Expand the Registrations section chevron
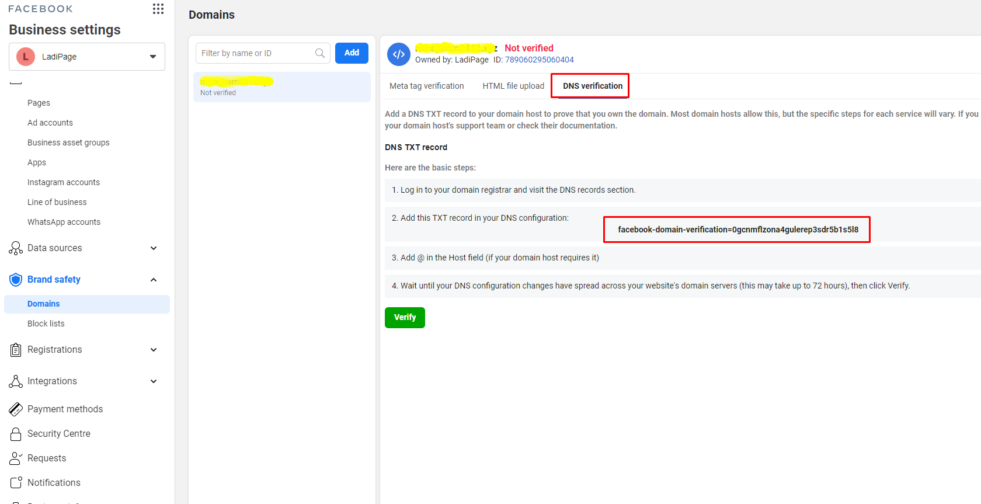 click(x=154, y=350)
